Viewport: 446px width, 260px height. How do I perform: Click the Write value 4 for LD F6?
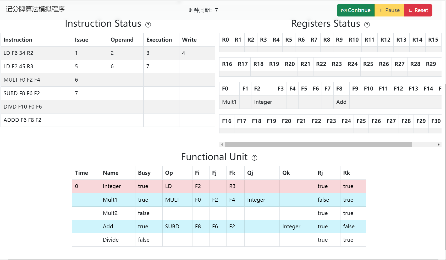click(197, 53)
